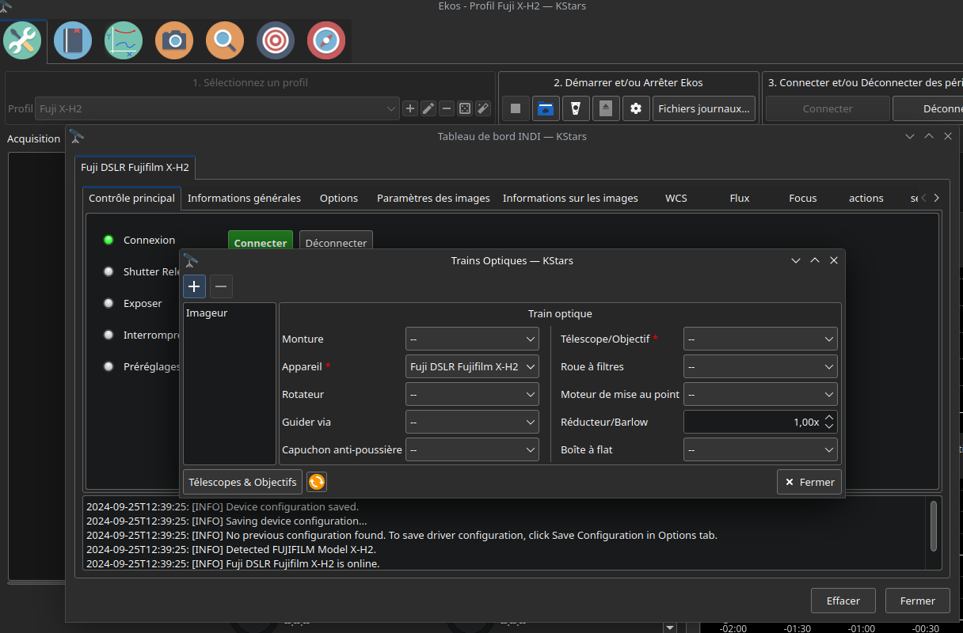Open the Align module (bullseye icon)
Viewport: 963px width, 633px height.
point(276,40)
